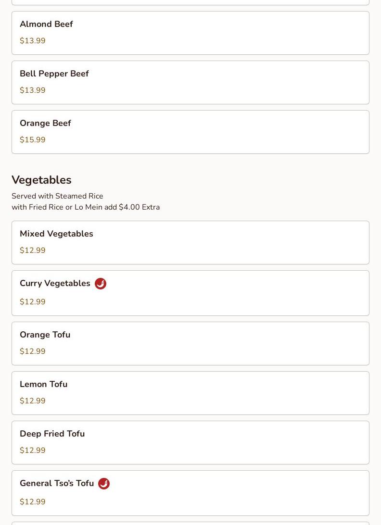Click the Served with Steamed Rice text

pos(57,196)
